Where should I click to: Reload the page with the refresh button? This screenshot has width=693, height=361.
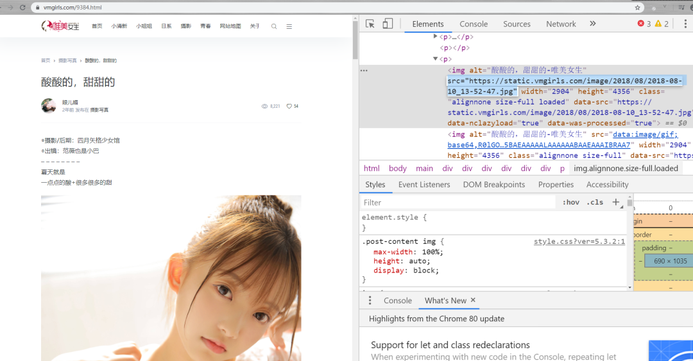22,8
